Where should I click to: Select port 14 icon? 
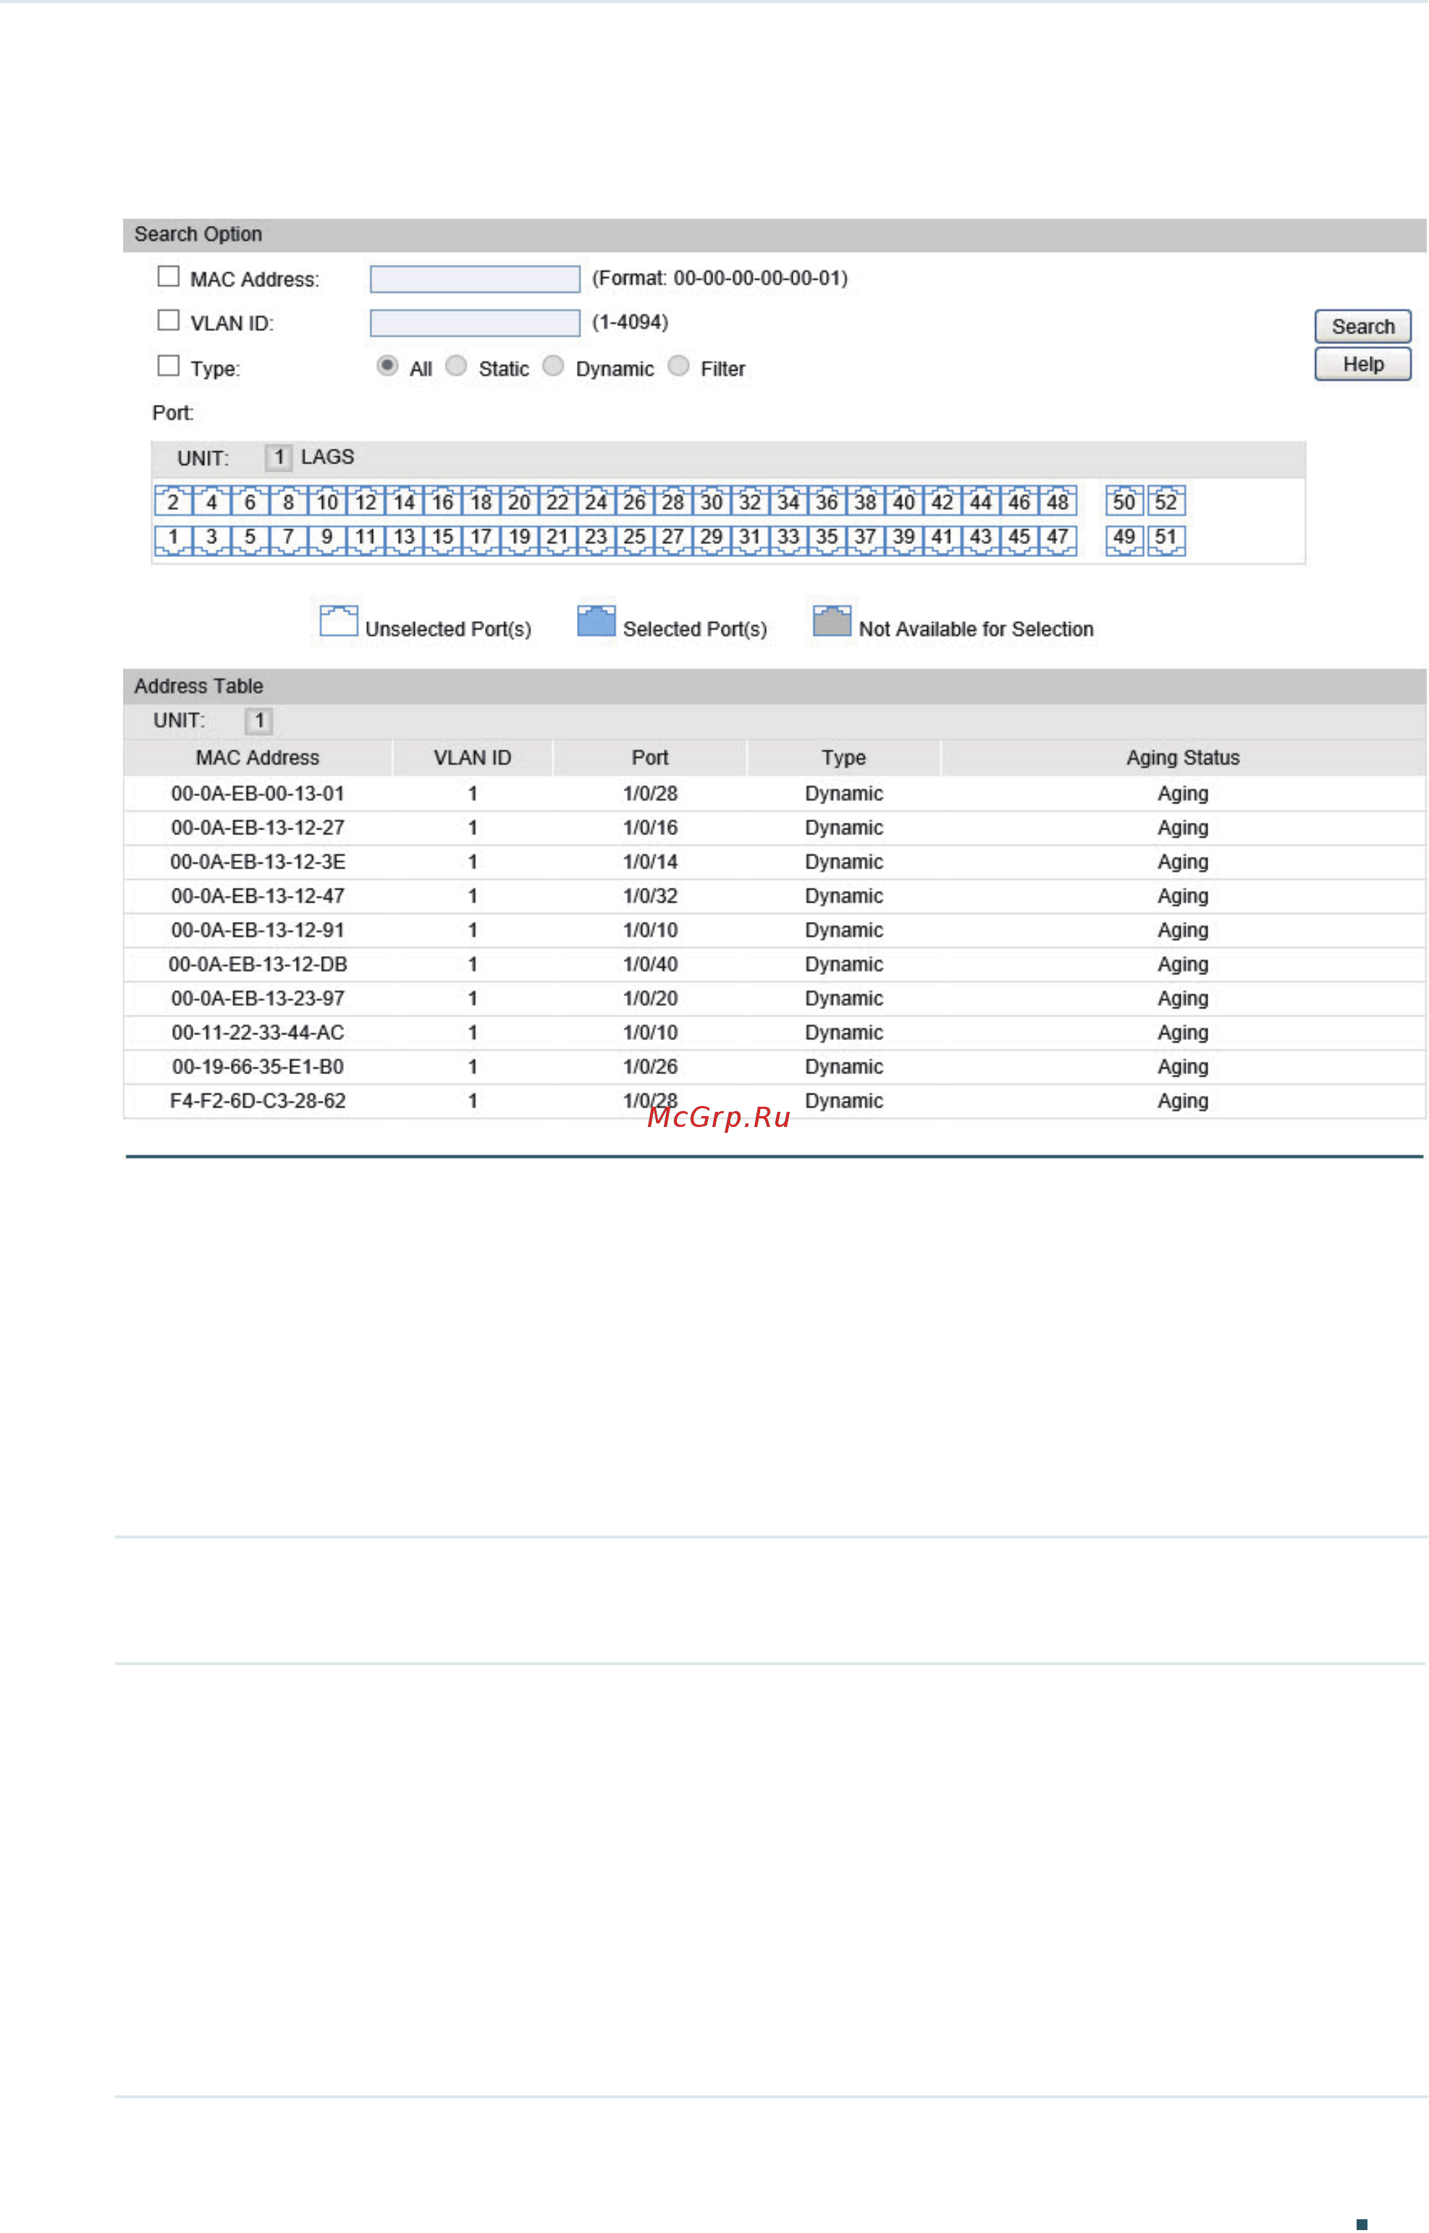click(x=404, y=501)
